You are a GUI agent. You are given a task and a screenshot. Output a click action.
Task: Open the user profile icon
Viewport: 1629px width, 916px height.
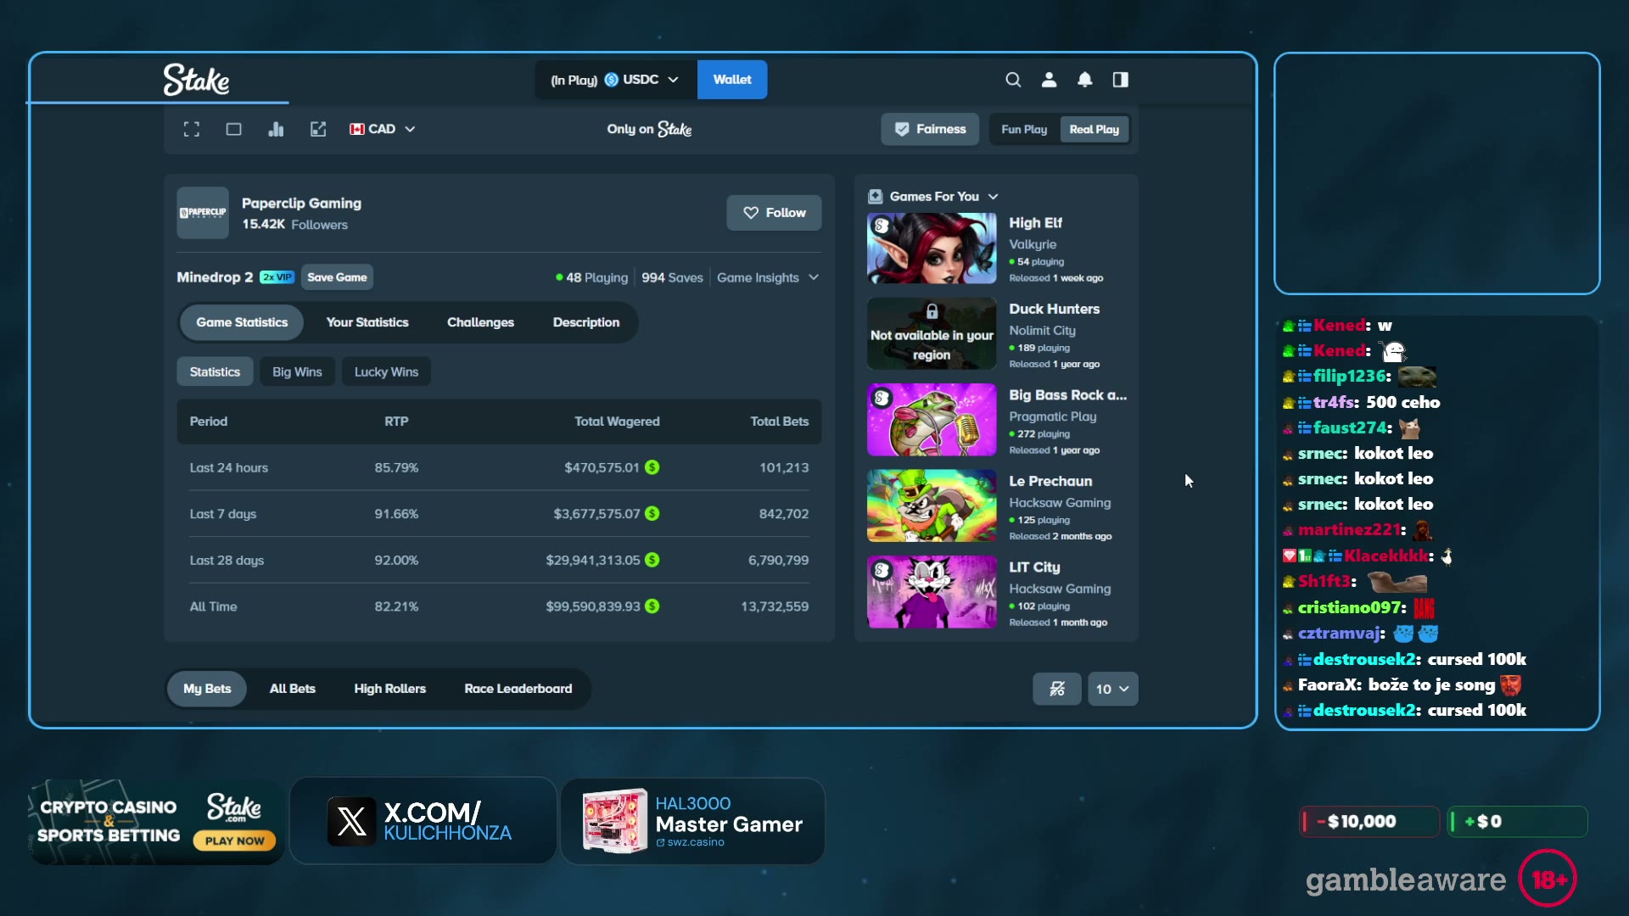(x=1050, y=80)
